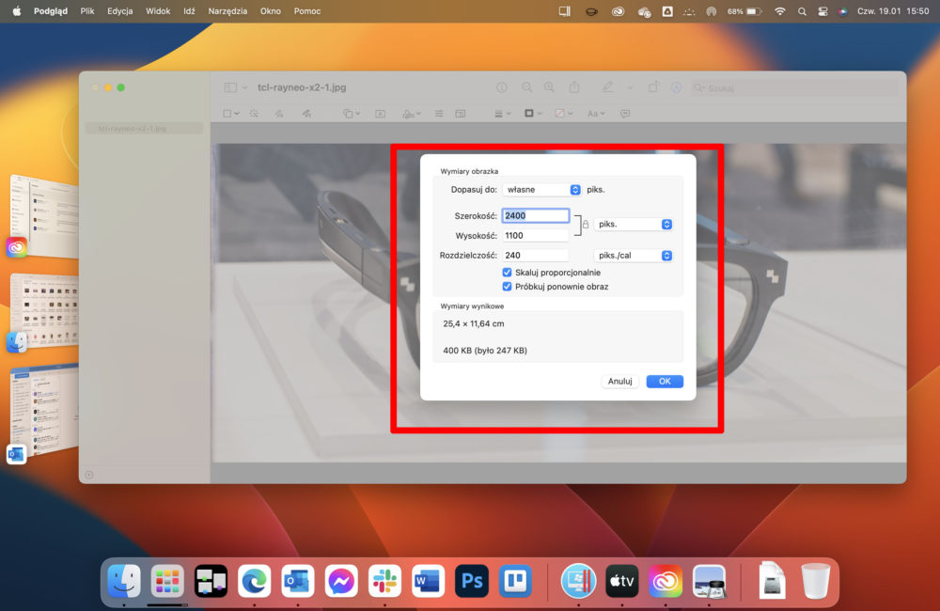Click the zoom out magnifier in Preview toolbar
Viewport: 940px width, 611px height.
pyautogui.click(x=527, y=87)
